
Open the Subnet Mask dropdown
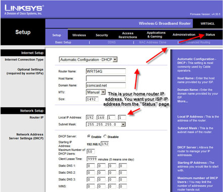[x=106, y=124]
